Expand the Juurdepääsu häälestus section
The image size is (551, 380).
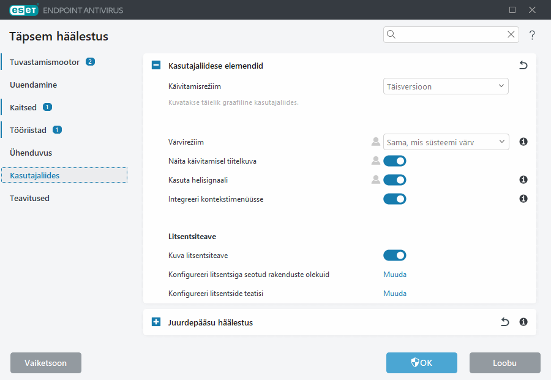[x=156, y=322]
